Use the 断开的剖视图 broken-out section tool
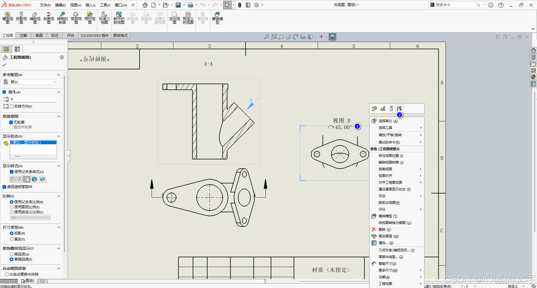The height and width of the screenshot is (288, 537). point(119,18)
